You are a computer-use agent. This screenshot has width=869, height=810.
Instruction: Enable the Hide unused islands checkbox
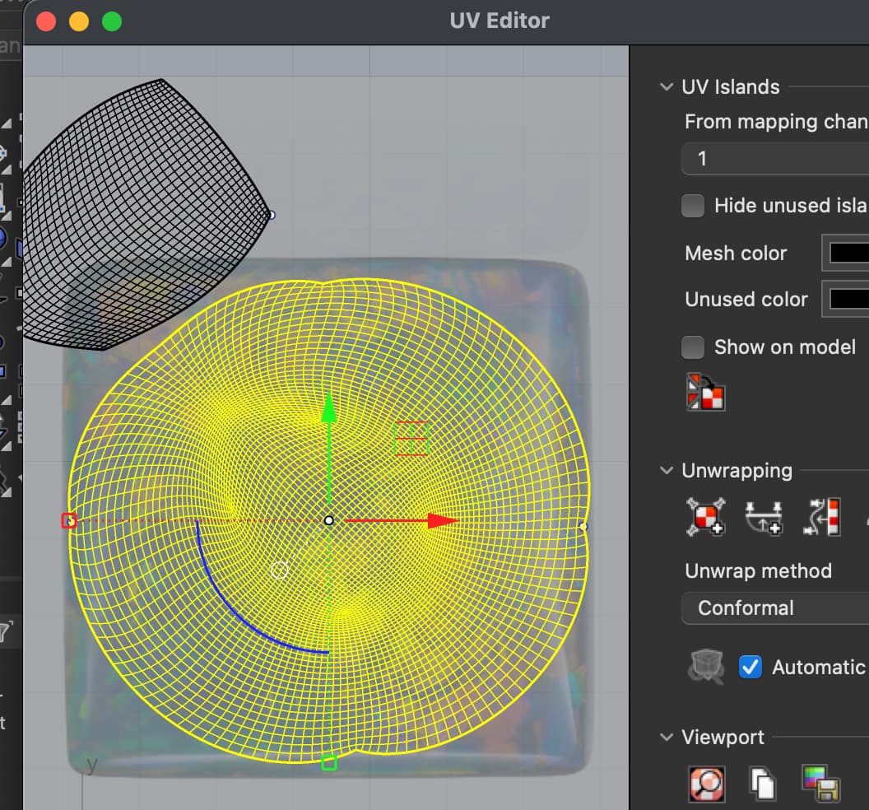pos(692,206)
